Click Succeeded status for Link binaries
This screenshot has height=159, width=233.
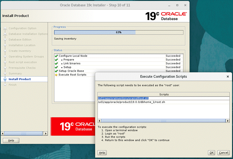[x=173, y=64]
